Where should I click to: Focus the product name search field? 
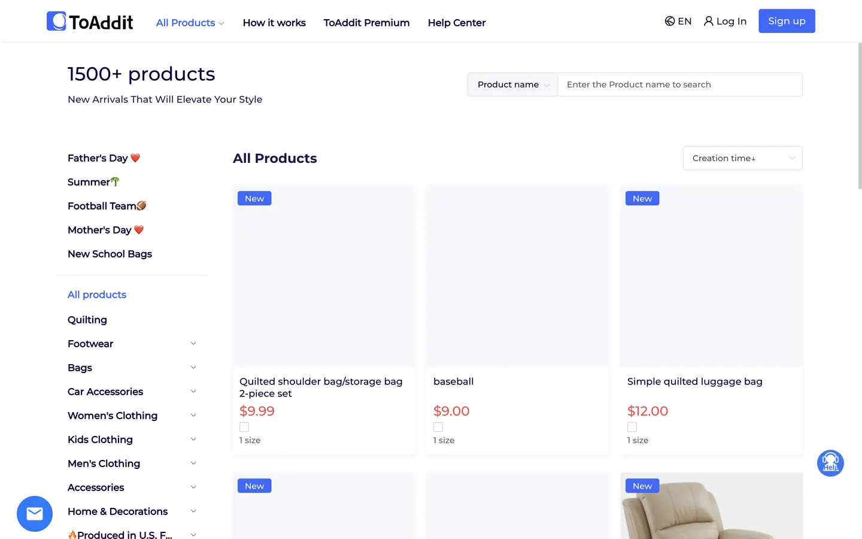click(680, 84)
